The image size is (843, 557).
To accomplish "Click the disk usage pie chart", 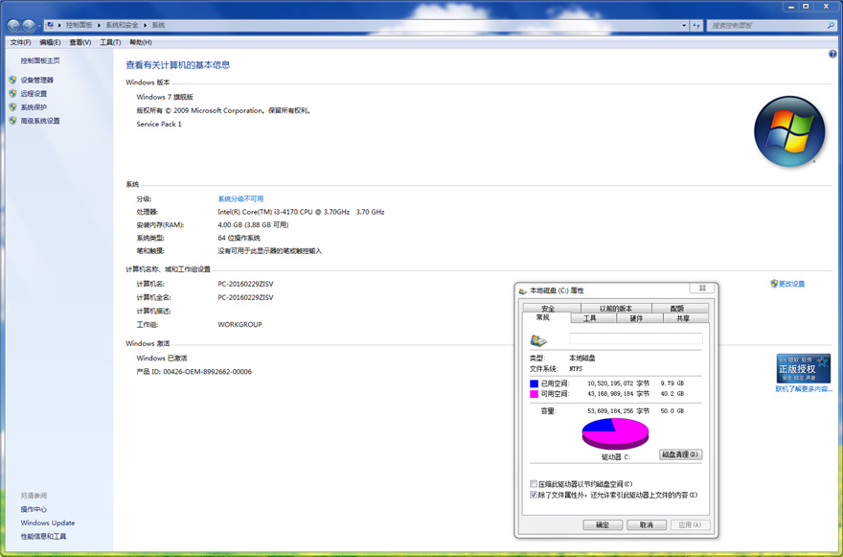I will tap(616, 433).
